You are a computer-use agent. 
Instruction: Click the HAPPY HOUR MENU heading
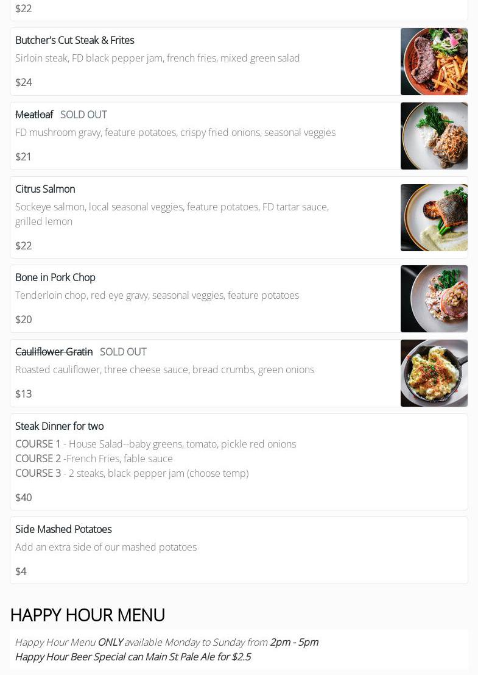[x=88, y=615]
